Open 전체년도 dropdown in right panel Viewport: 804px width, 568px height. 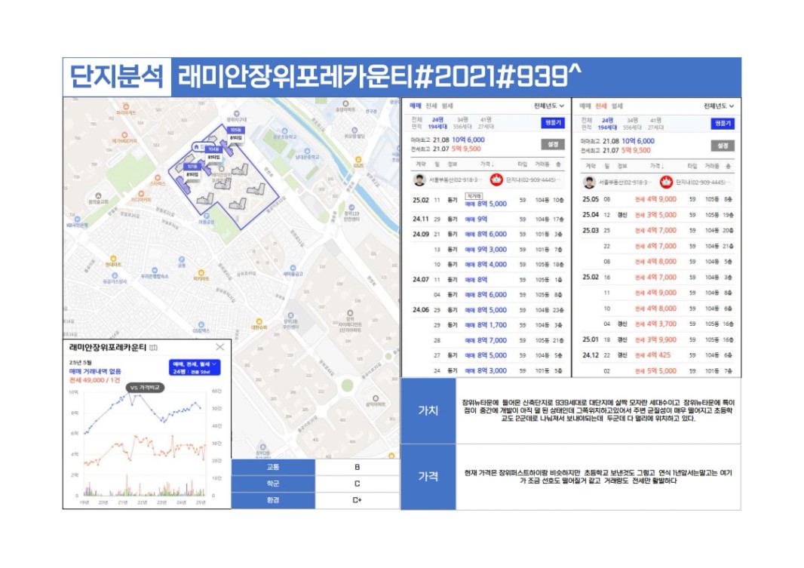tap(718, 106)
